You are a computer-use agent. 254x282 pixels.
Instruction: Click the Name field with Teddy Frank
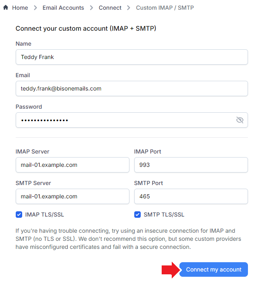tap(132, 57)
